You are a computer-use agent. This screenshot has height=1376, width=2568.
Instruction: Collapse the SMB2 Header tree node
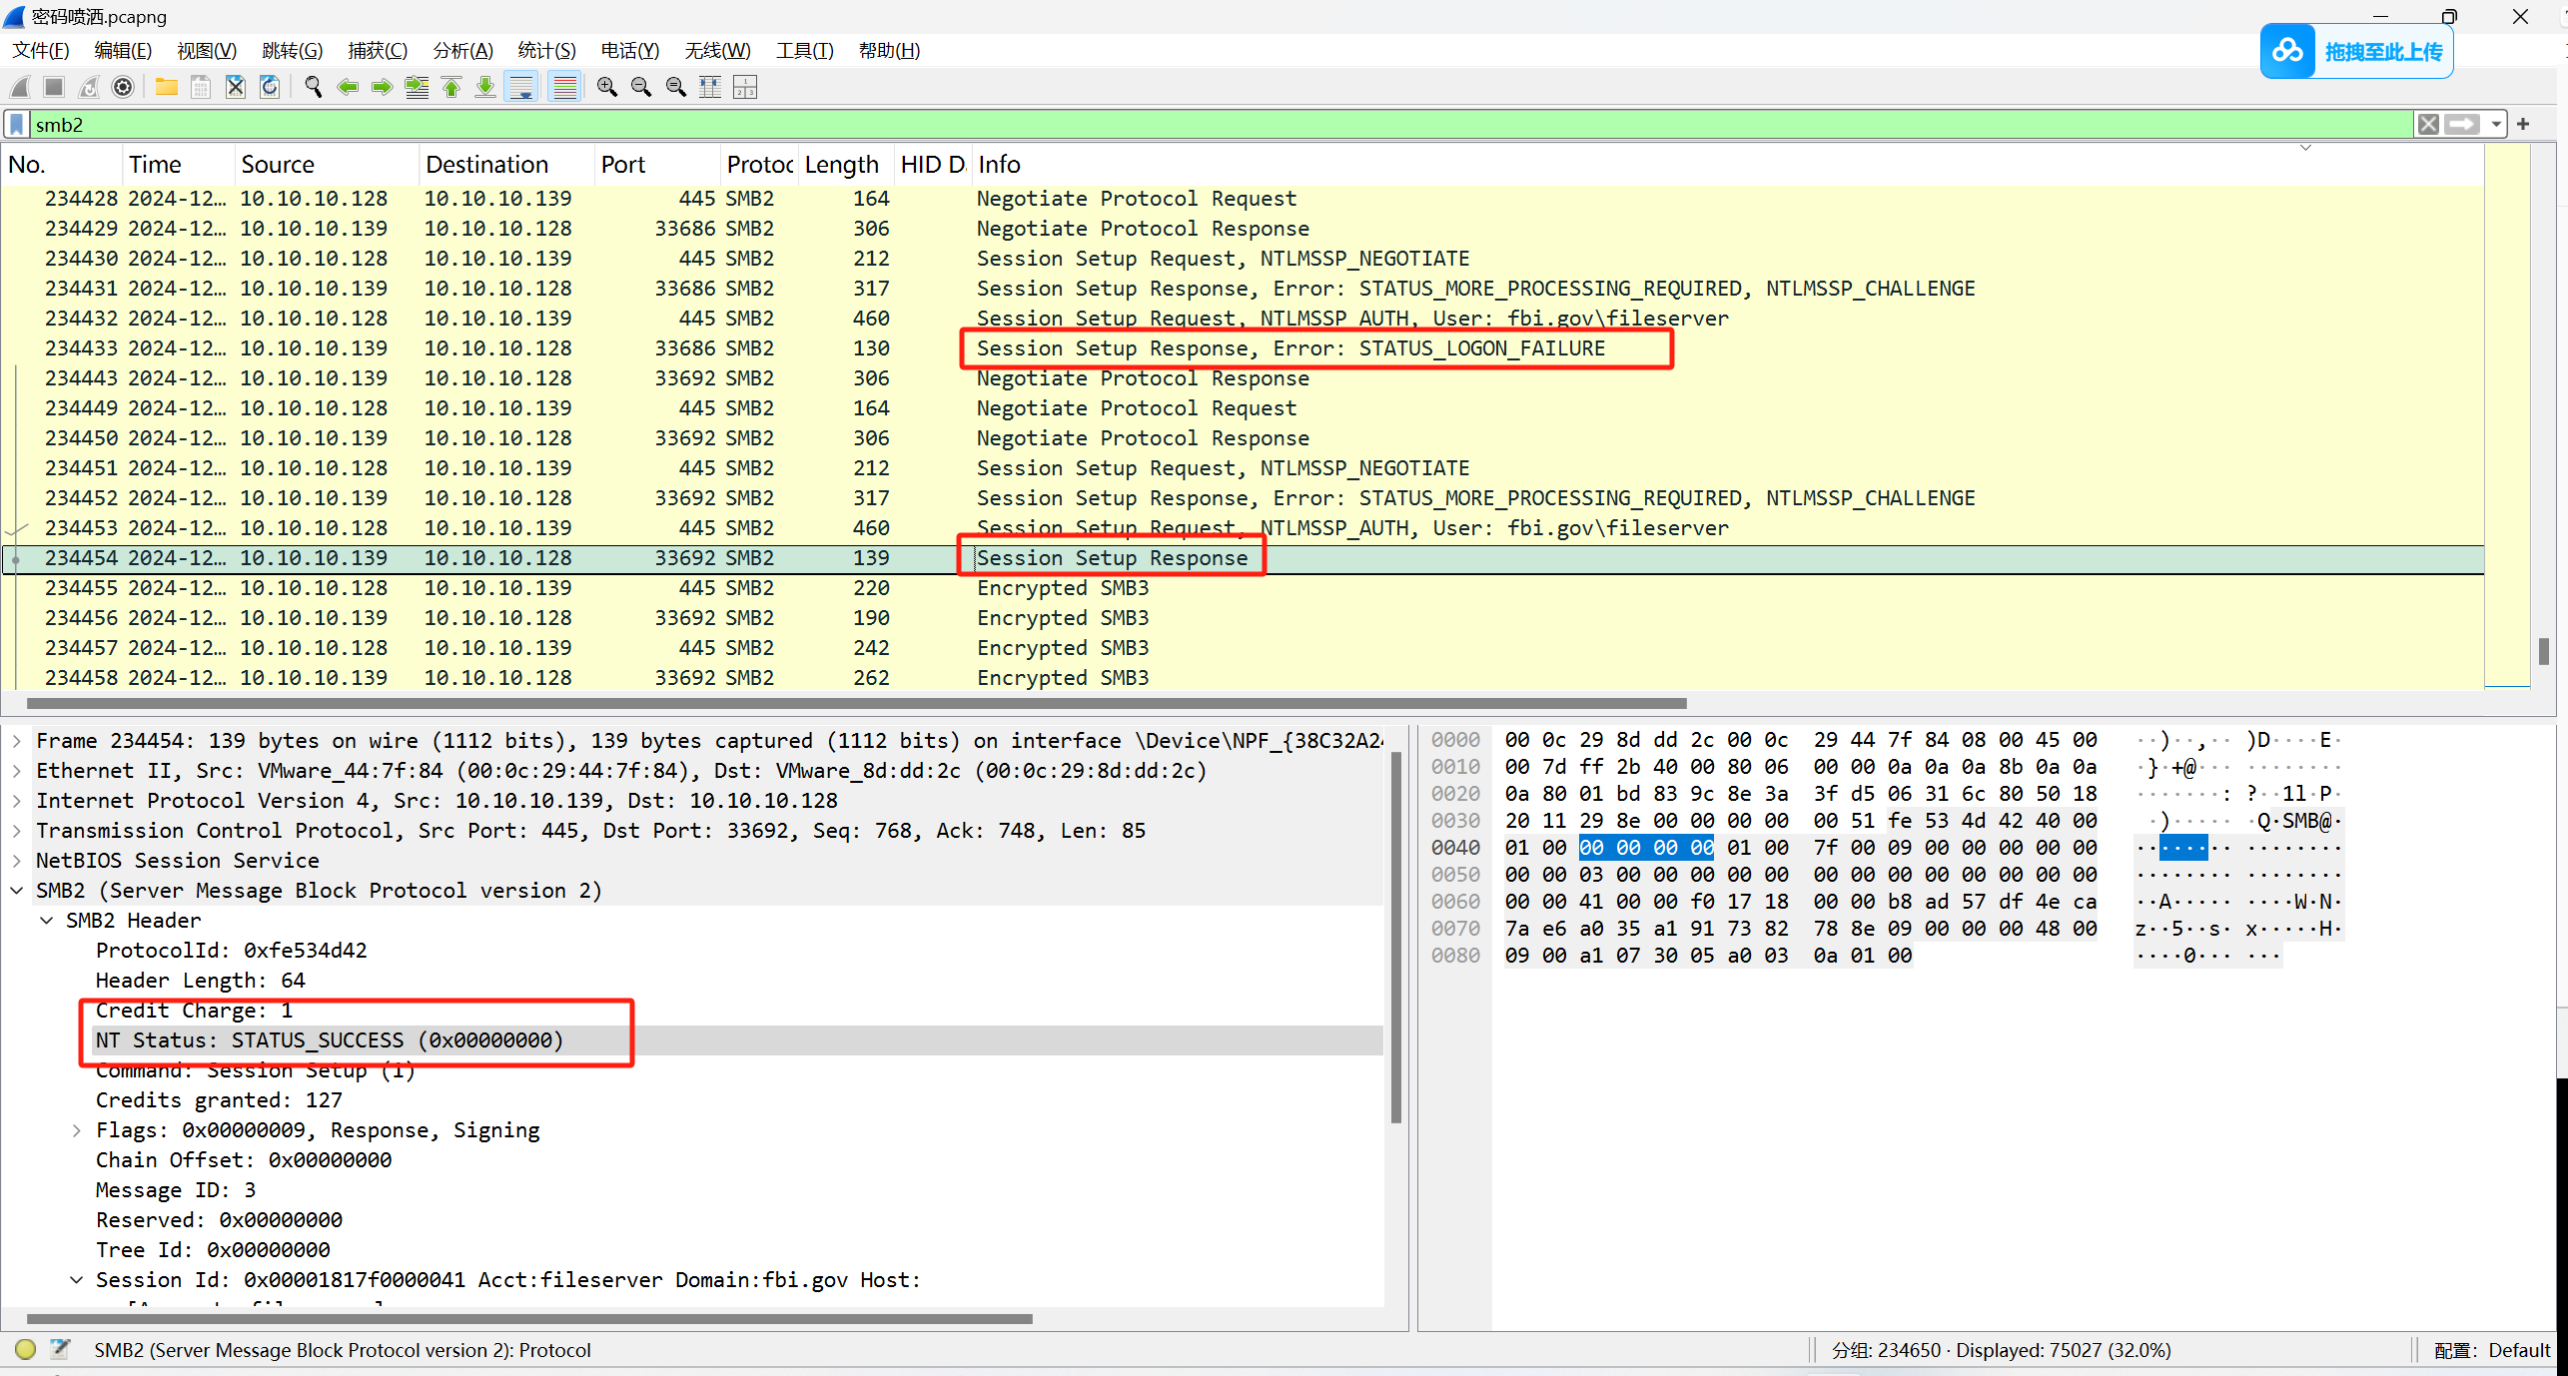(47, 921)
